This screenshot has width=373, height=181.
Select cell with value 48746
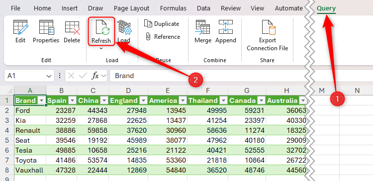click(247, 170)
